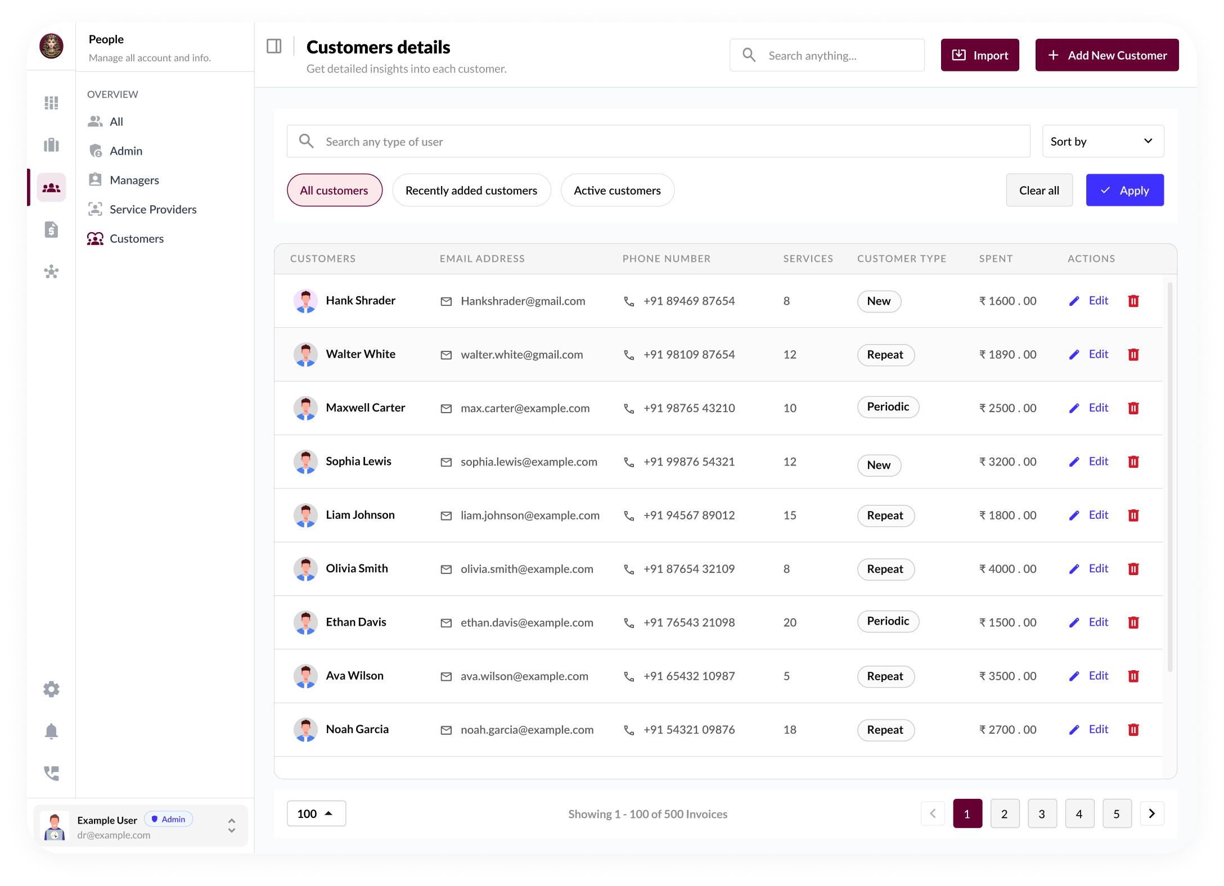Open the briefcase icon in sidebar
The image size is (1224, 886).
click(51, 145)
